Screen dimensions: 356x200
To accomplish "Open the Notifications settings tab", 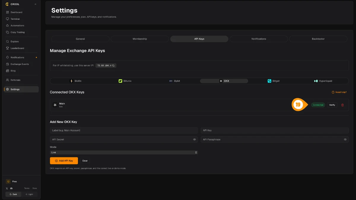I will (259, 39).
